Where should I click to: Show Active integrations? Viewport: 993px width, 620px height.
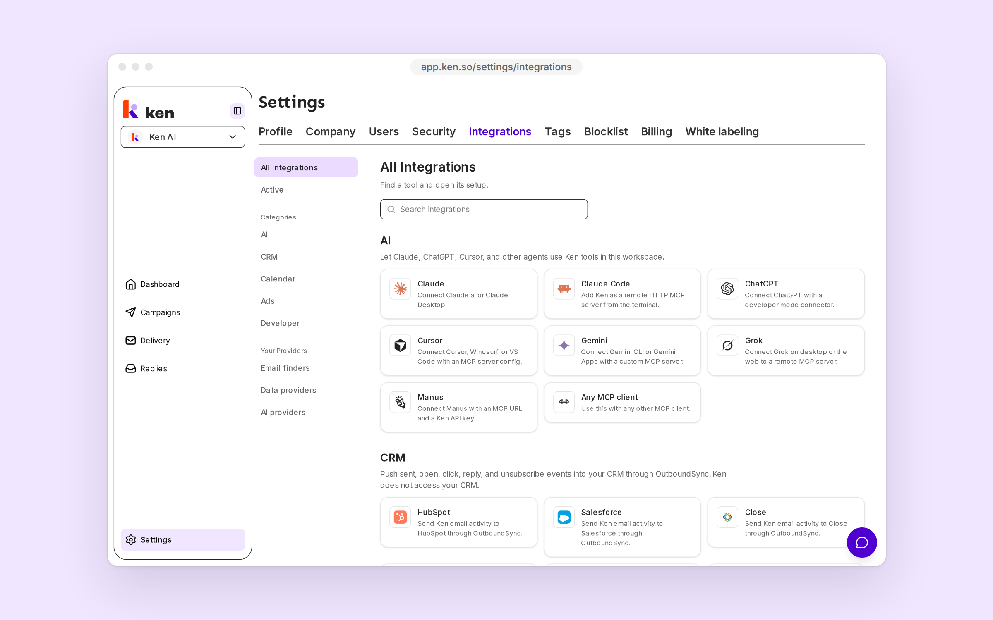click(306, 190)
